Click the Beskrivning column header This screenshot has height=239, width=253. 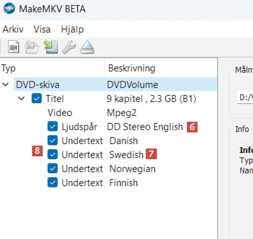[x=131, y=68]
